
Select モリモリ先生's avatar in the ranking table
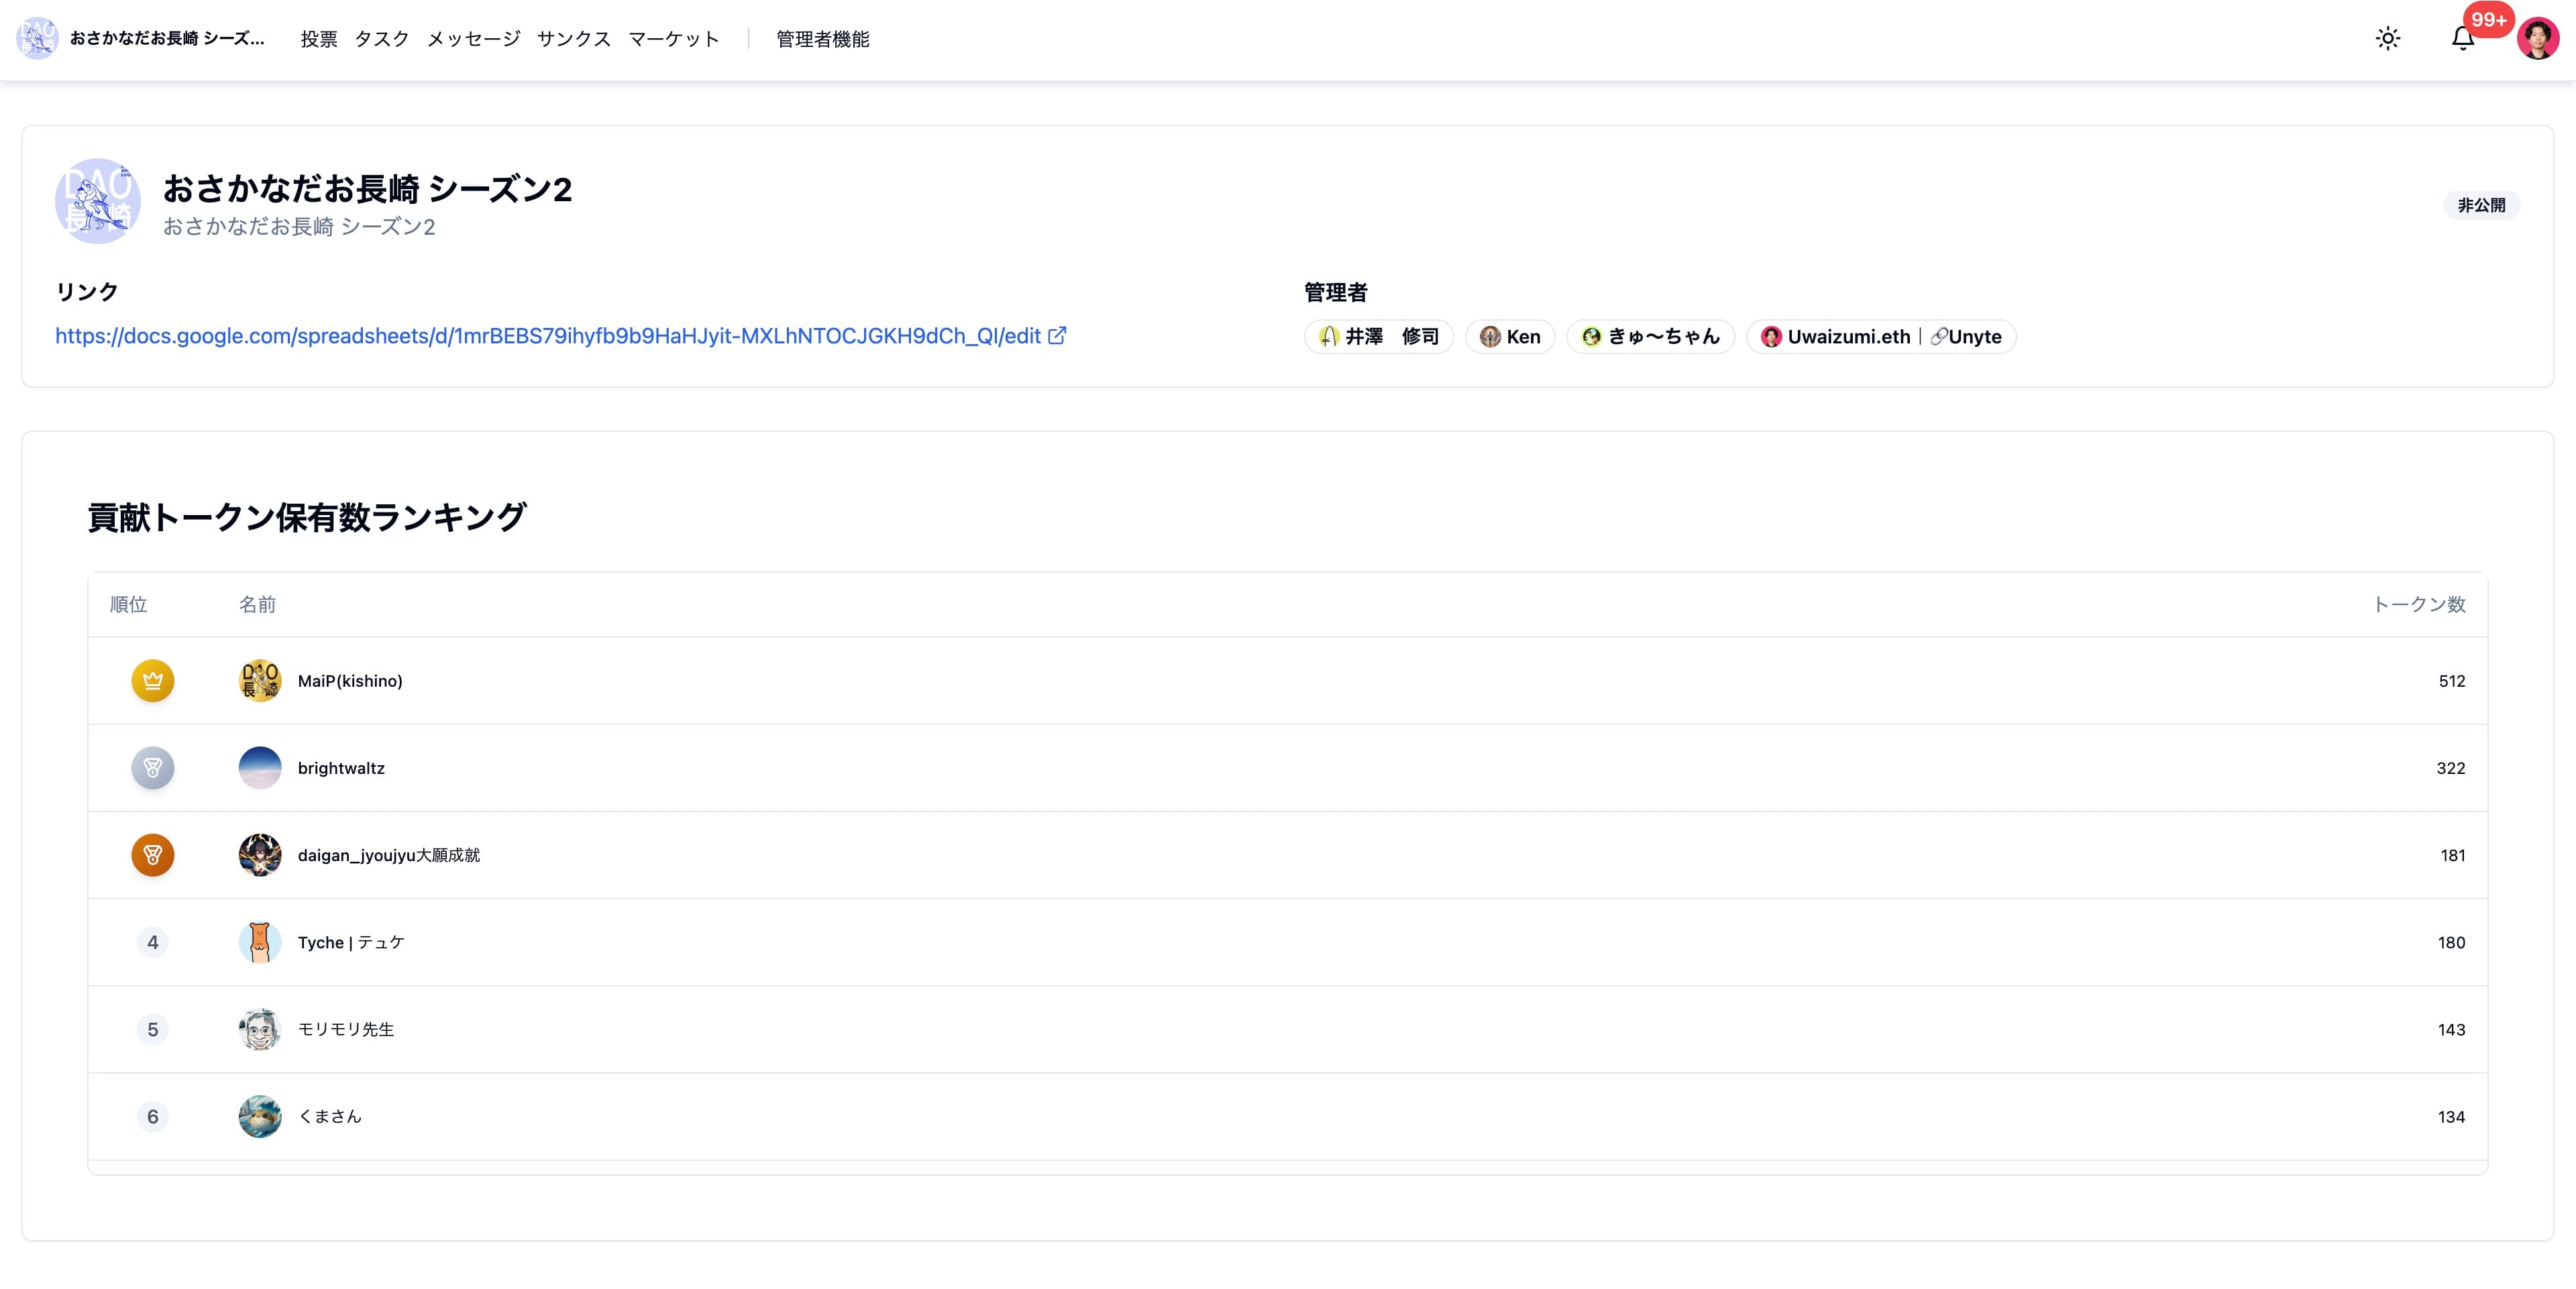pyautogui.click(x=259, y=1029)
